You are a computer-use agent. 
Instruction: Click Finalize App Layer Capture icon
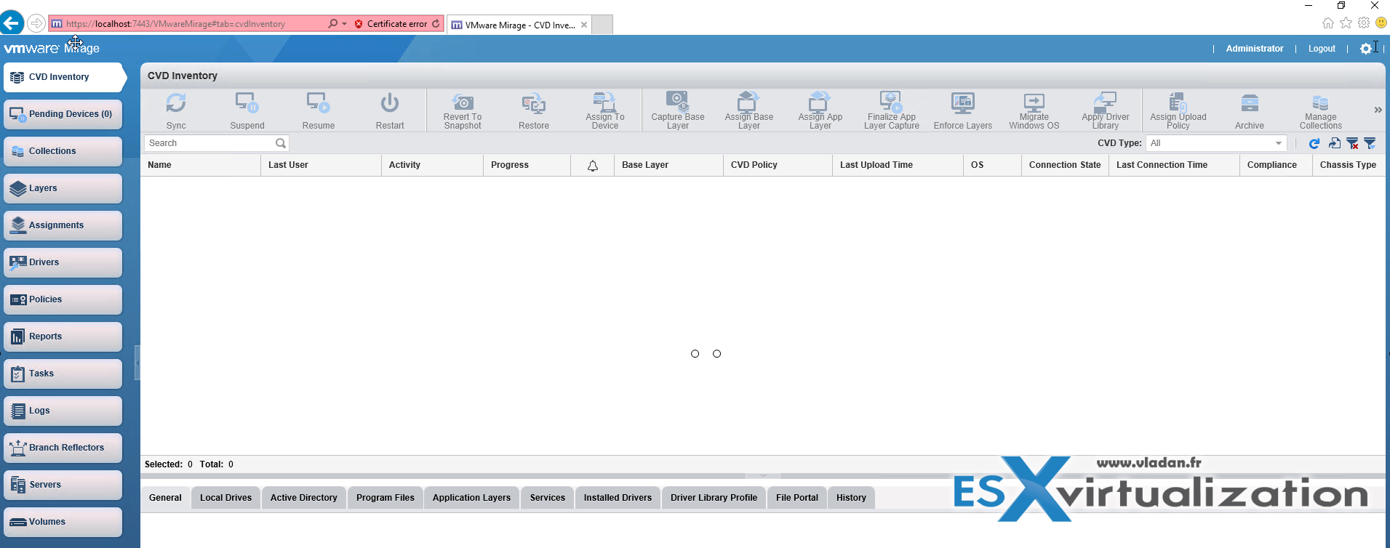(x=891, y=100)
